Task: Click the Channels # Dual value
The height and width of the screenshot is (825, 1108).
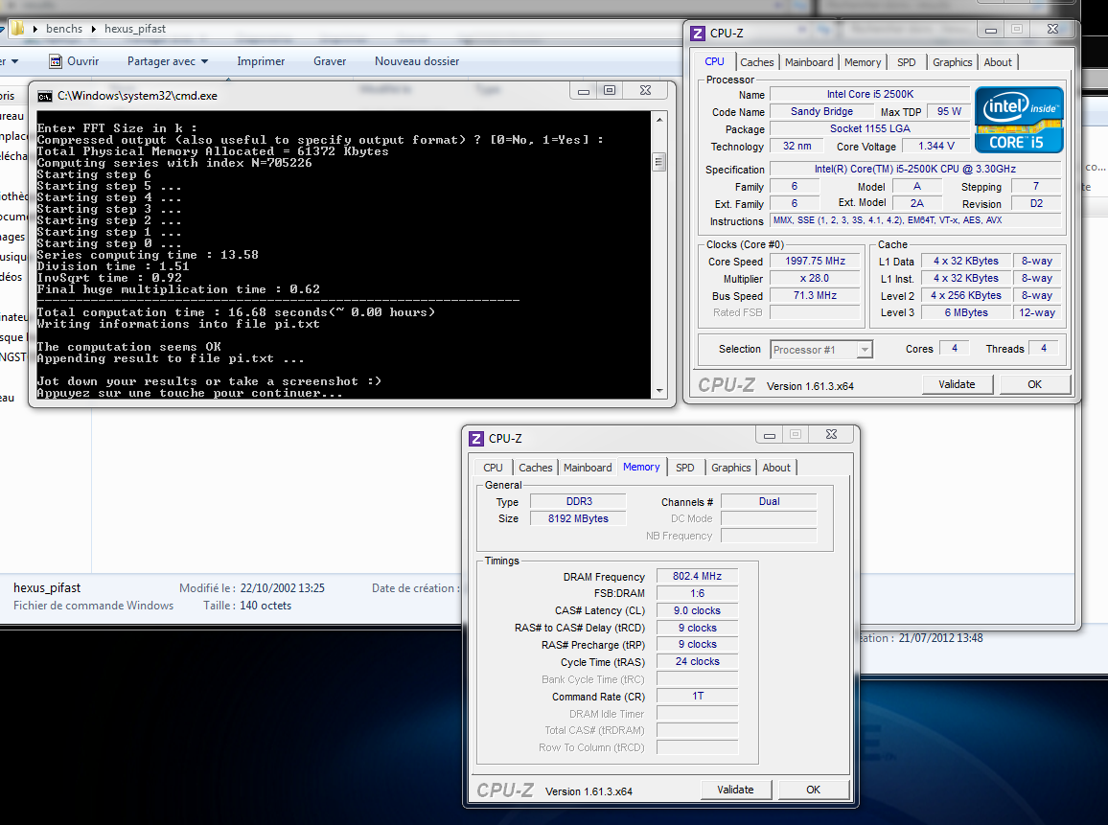Action: pos(769,501)
